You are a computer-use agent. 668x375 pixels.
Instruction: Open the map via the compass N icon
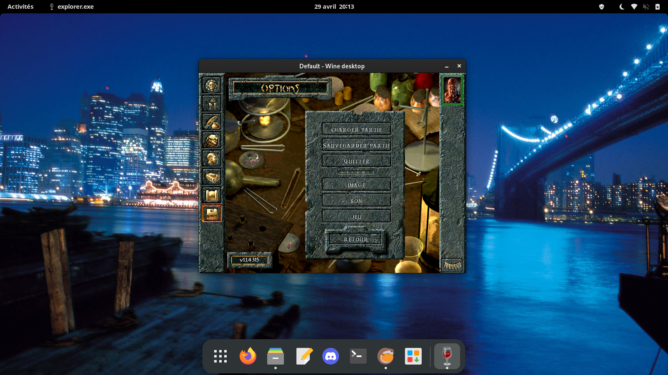pyautogui.click(x=212, y=104)
